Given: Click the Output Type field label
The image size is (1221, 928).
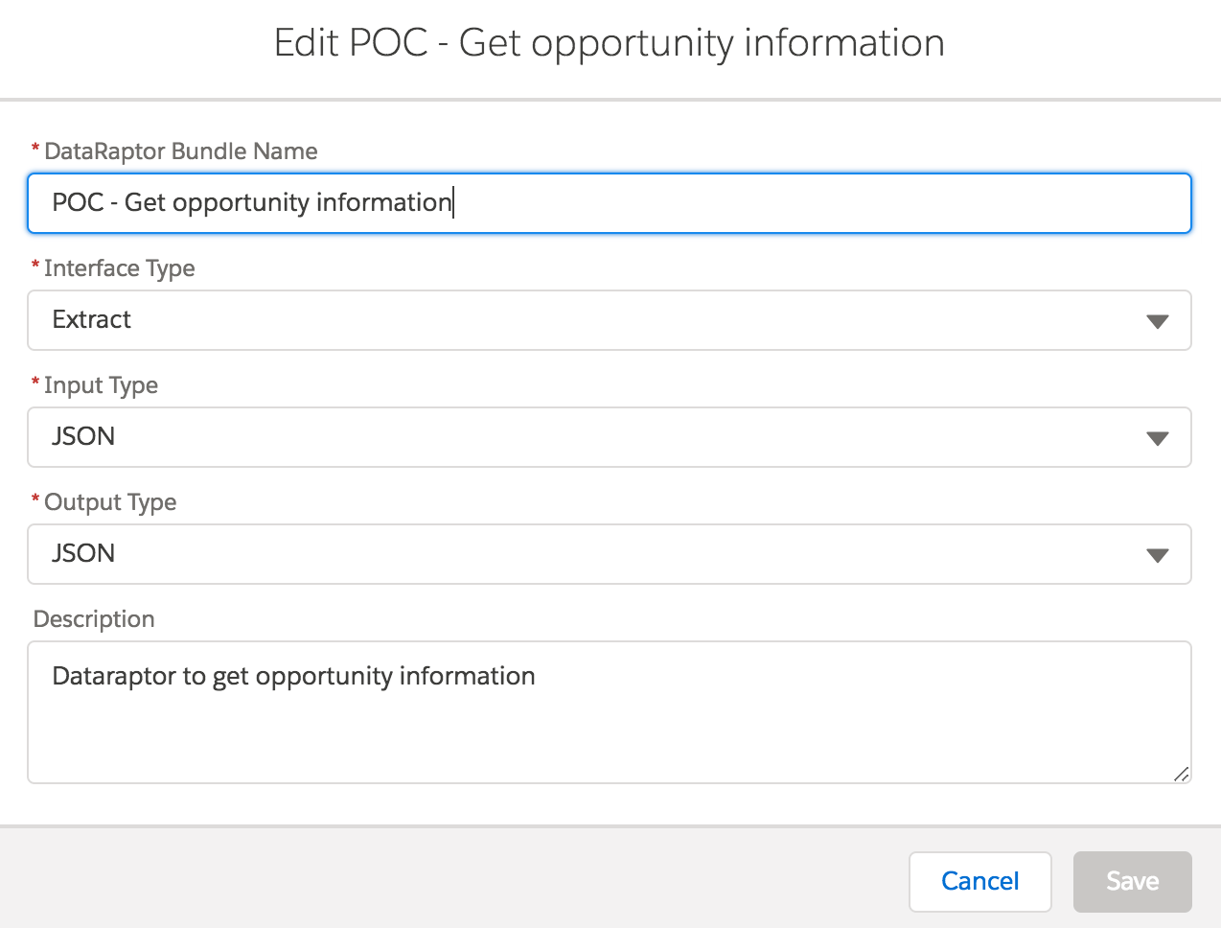Looking at the screenshot, I should (110, 502).
